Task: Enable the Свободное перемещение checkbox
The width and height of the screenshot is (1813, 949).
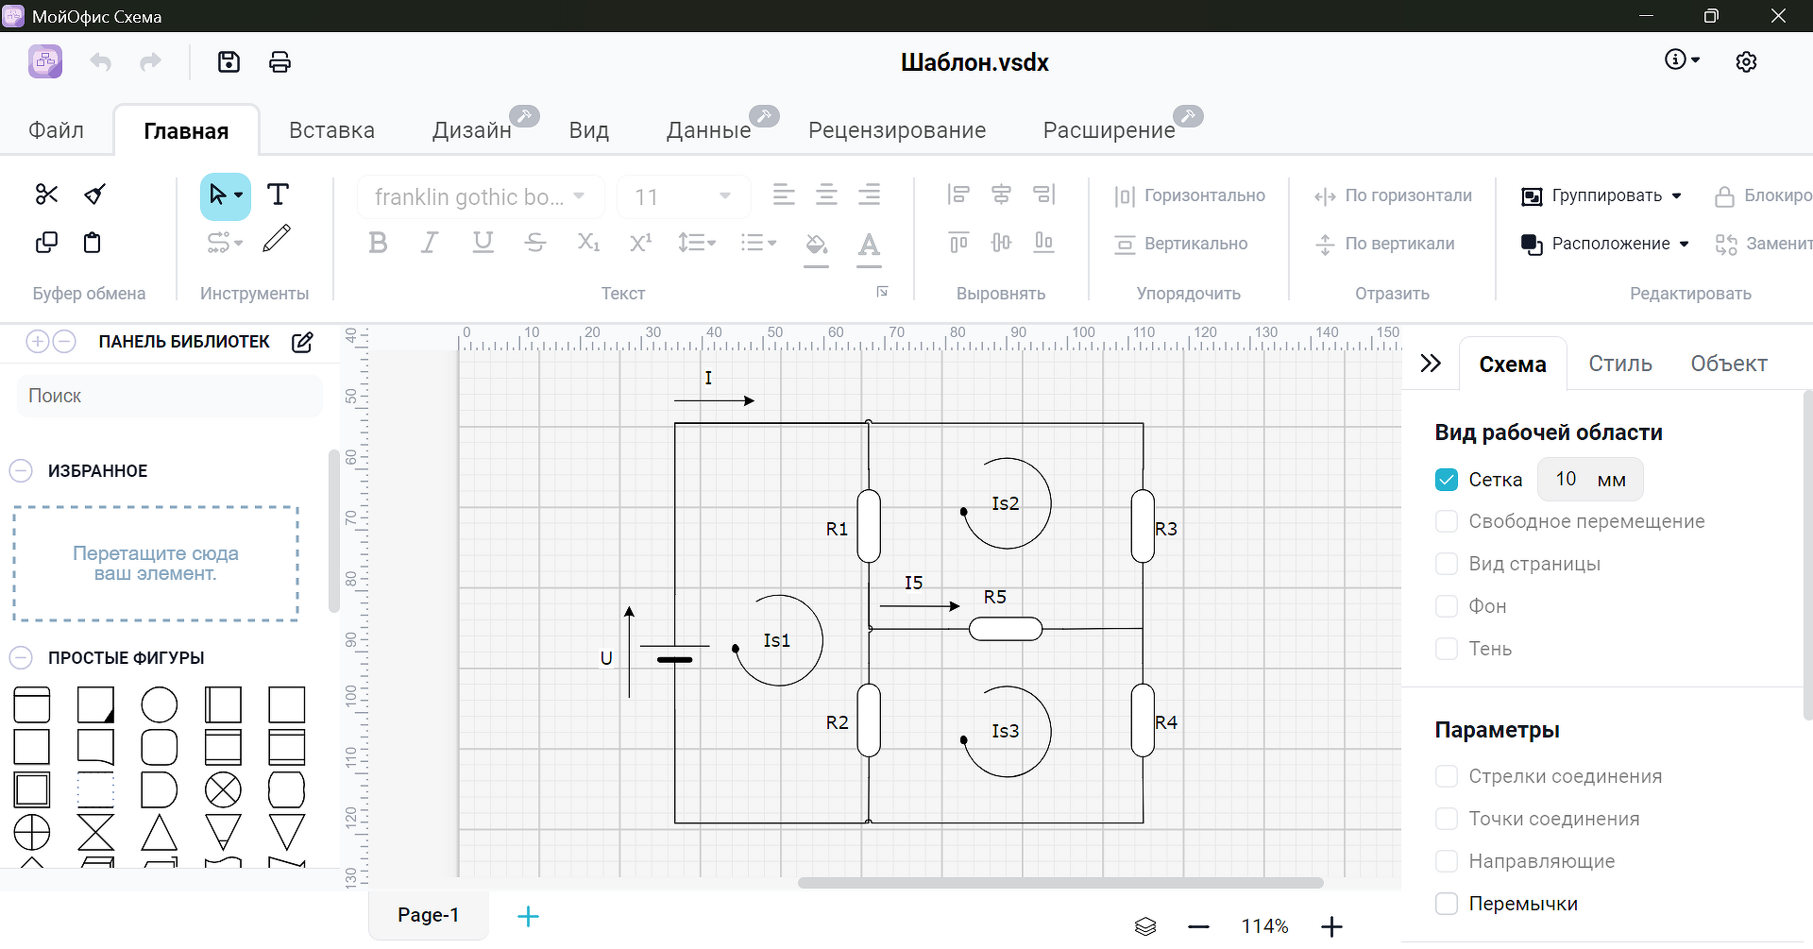Action: tap(1446, 521)
